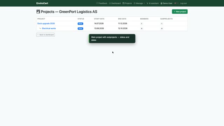Click the members count for Dock upgrade 2026
224x126 pixels.
(x=141, y=23)
